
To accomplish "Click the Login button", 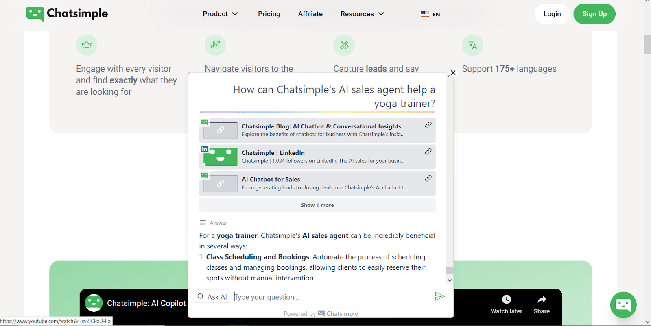I will [x=552, y=14].
